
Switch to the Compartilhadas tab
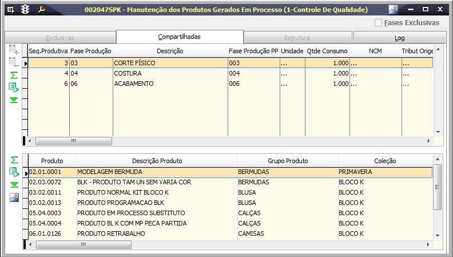click(x=179, y=37)
